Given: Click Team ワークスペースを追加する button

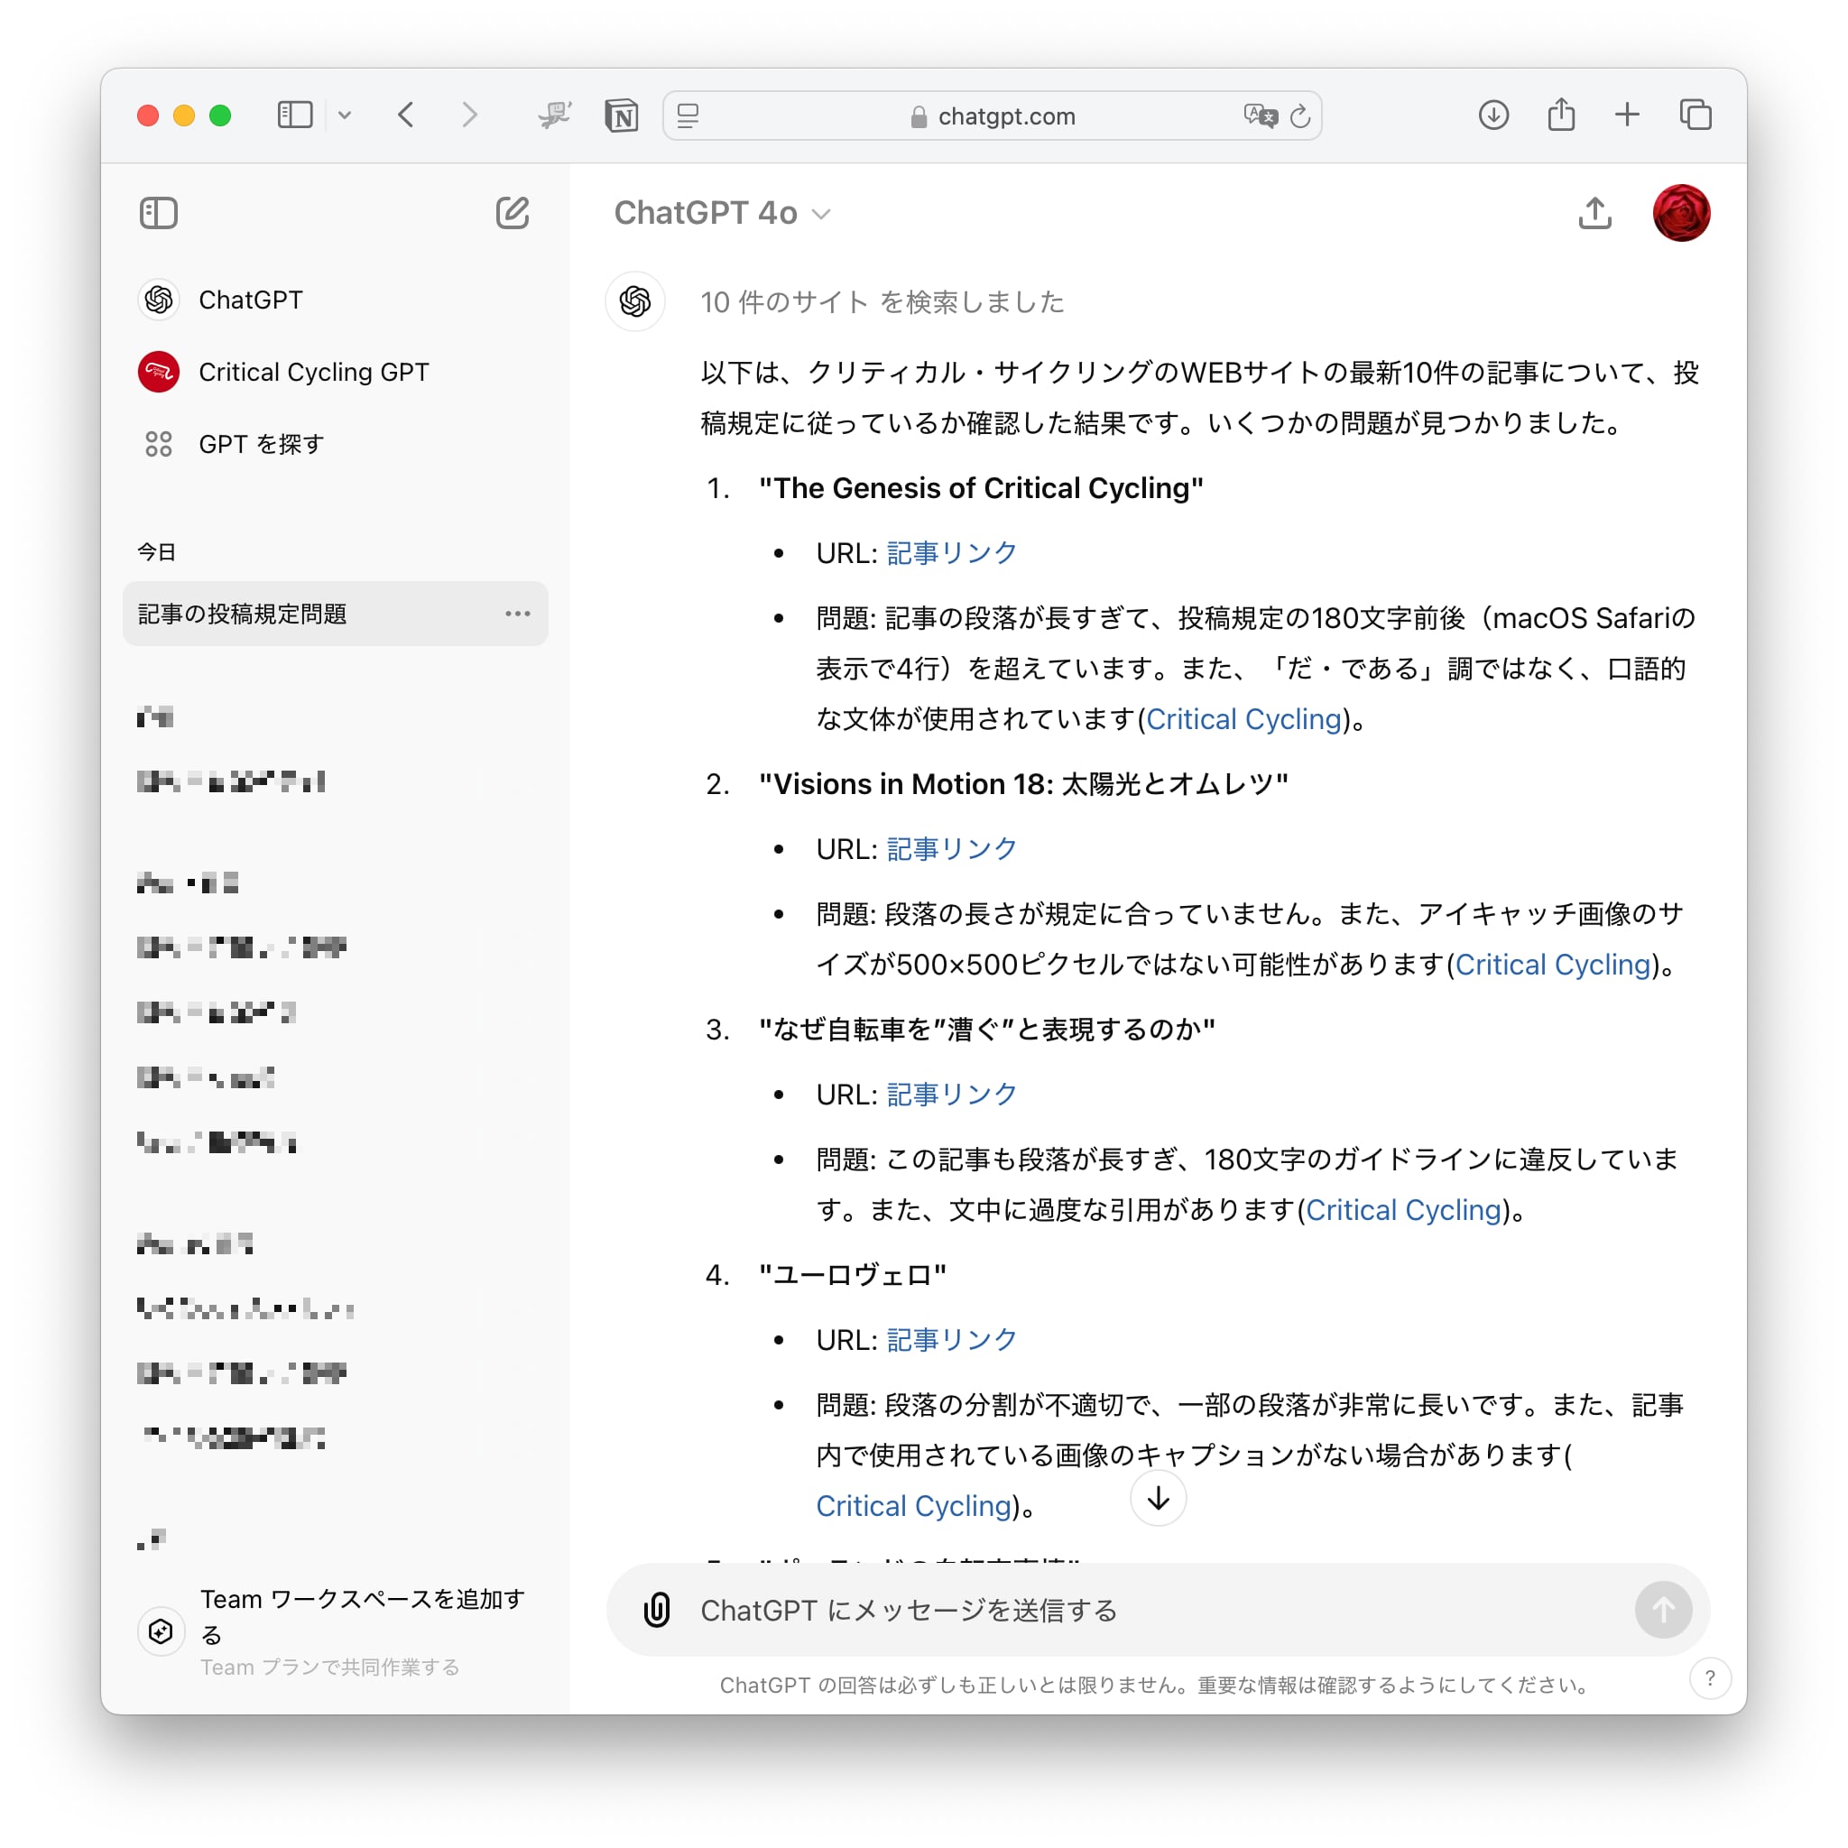Looking at the screenshot, I should tap(362, 1615).
